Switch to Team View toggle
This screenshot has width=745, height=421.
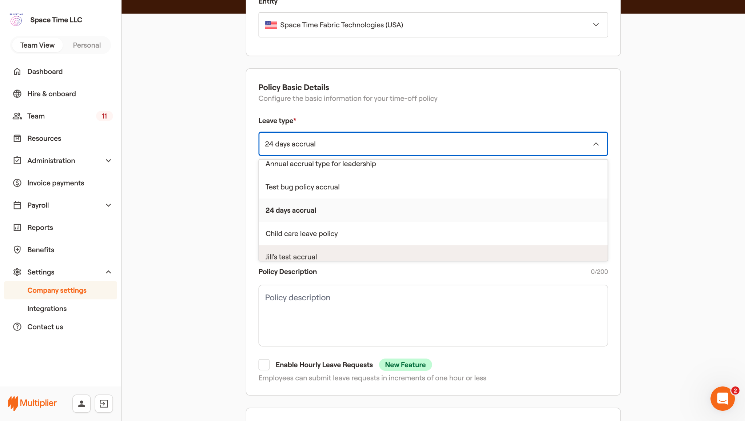click(37, 45)
